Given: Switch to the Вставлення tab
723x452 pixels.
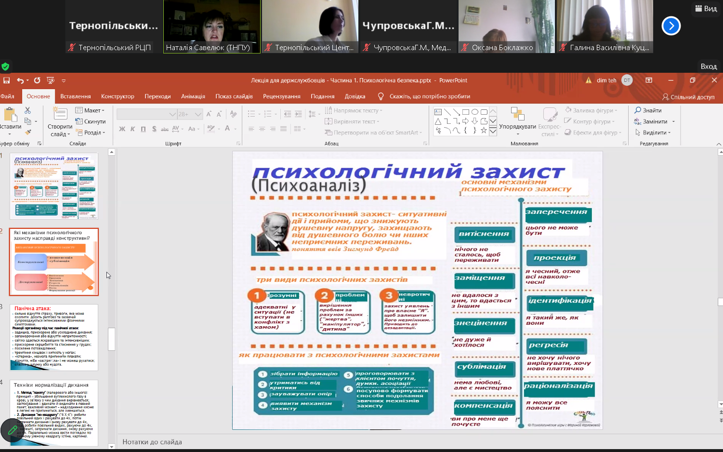Looking at the screenshot, I should 76,96.
